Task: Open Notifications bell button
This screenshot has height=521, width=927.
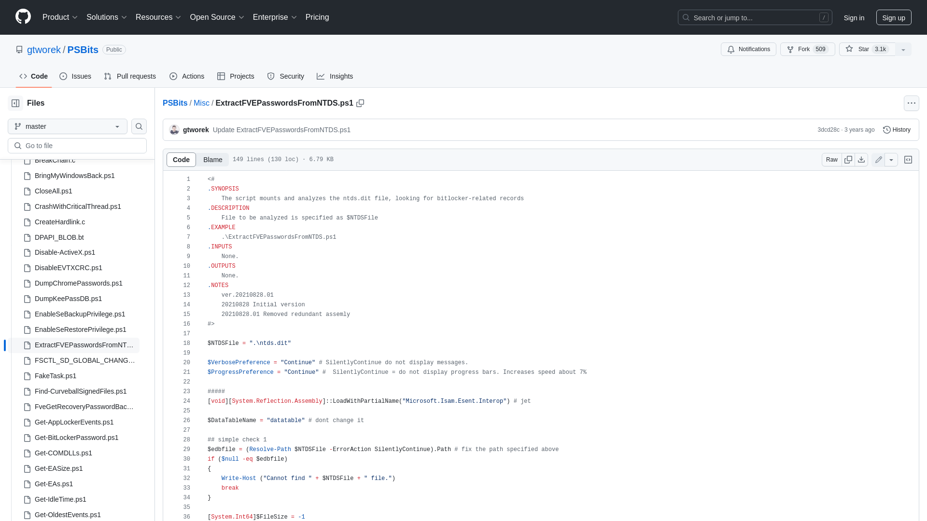Action: tap(748, 49)
